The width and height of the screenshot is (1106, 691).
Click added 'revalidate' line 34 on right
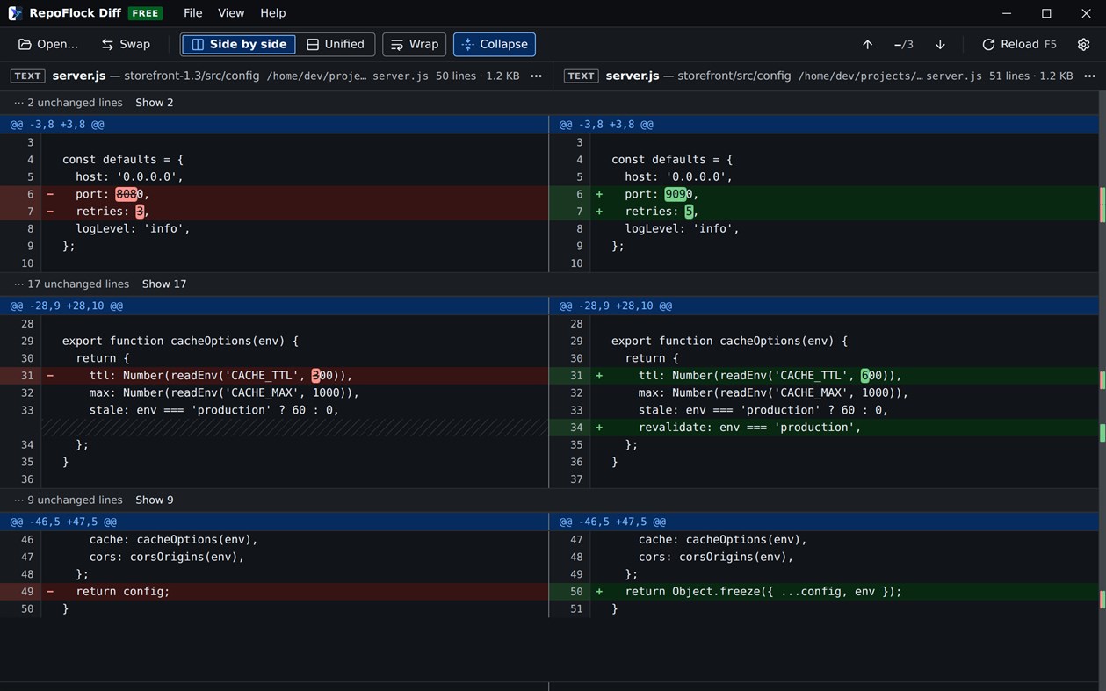[824, 428]
